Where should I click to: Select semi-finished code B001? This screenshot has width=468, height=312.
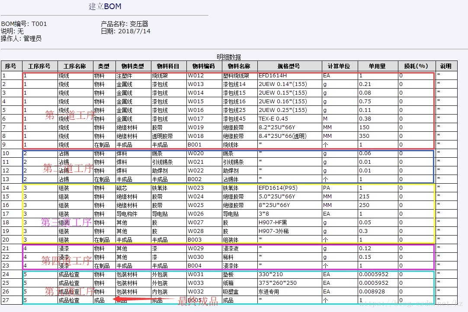pos(195,145)
